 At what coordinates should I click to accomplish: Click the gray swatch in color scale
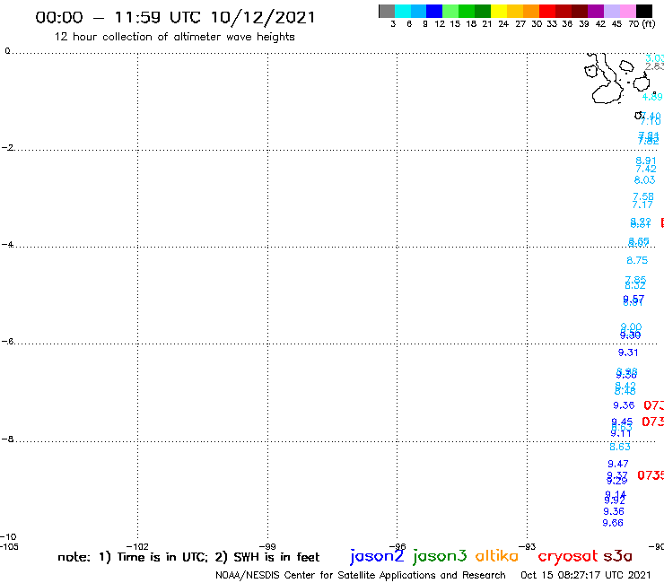(x=387, y=11)
